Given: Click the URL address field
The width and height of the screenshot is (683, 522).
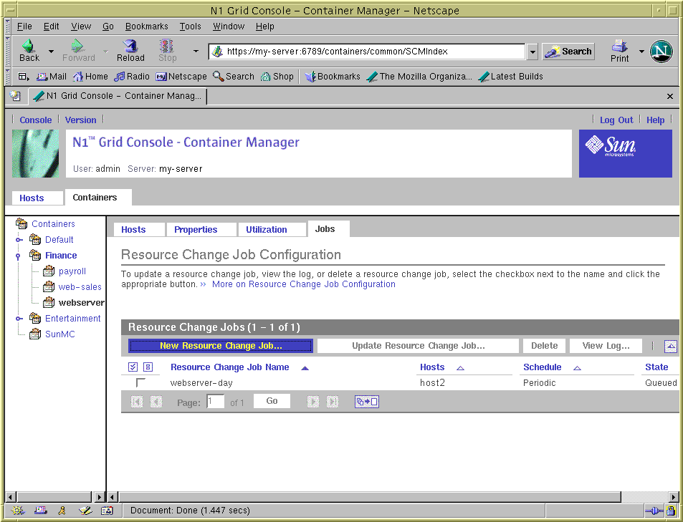Looking at the screenshot, I should 367,52.
